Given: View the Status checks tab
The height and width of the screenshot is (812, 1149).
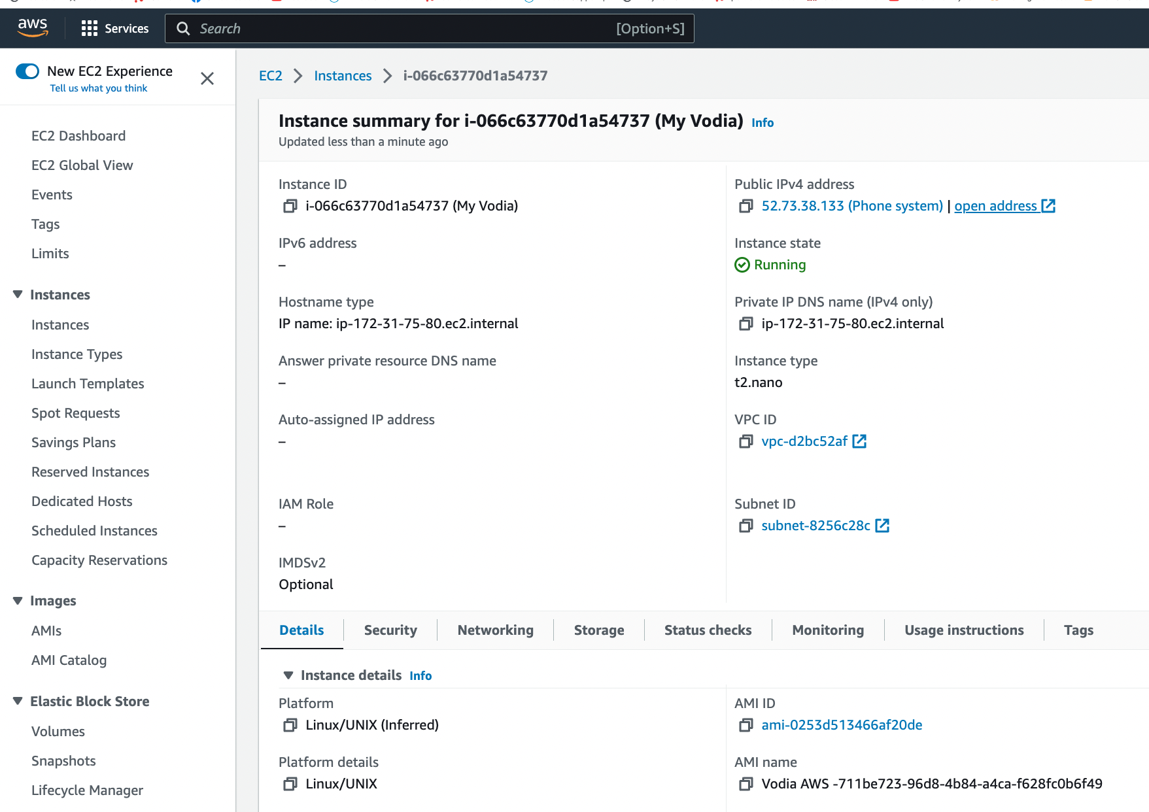Looking at the screenshot, I should (x=708, y=630).
